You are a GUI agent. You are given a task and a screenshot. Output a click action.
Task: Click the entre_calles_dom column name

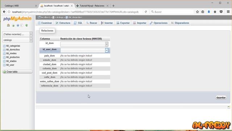point(50,82)
